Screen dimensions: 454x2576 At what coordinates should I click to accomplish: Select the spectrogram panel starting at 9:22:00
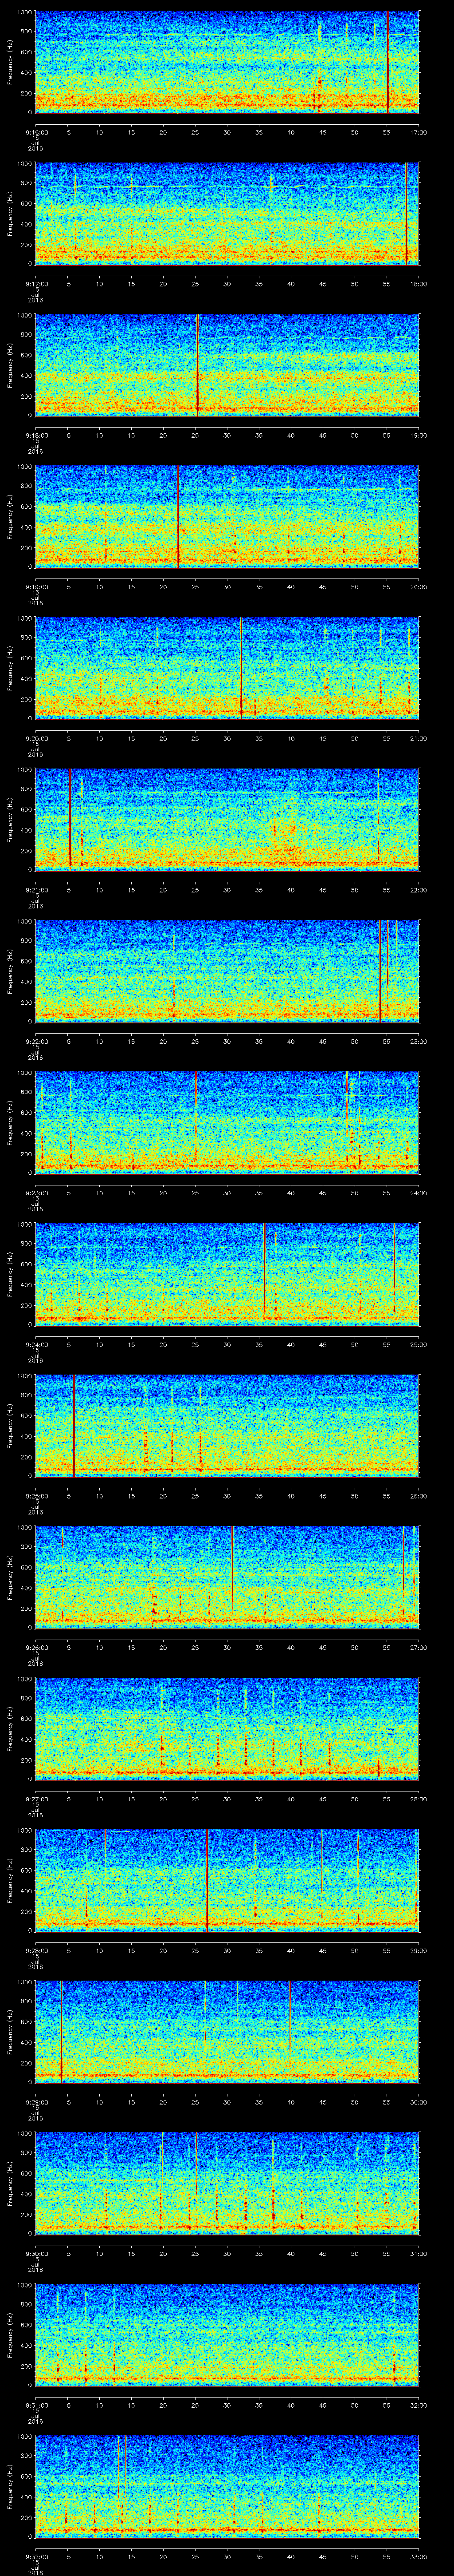(x=227, y=971)
